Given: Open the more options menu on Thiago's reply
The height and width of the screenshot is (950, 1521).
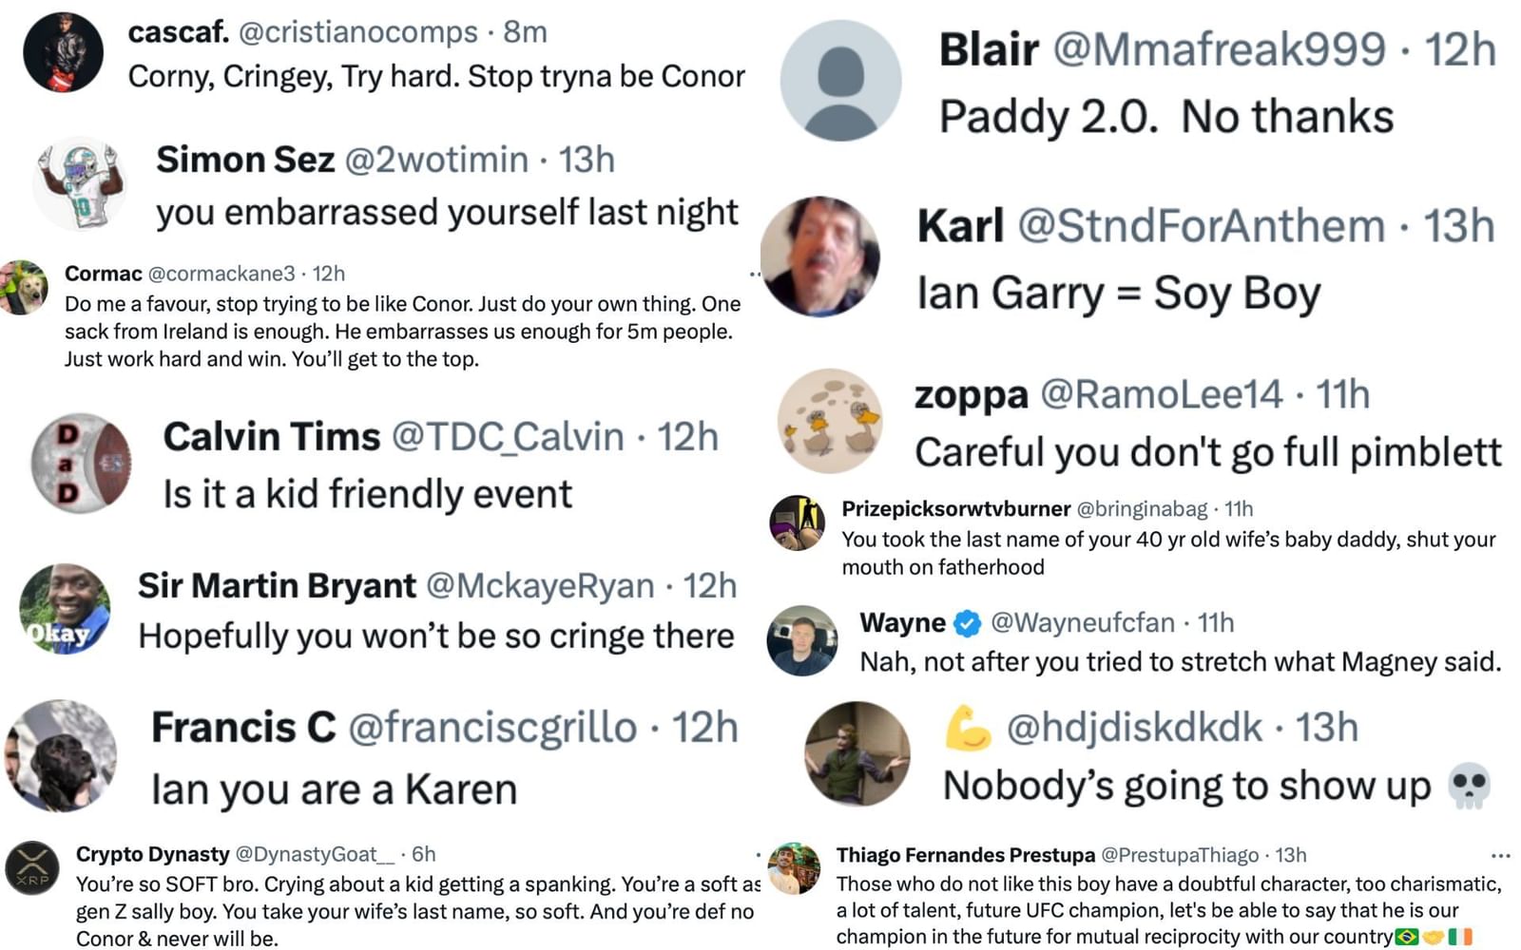Looking at the screenshot, I should [1499, 855].
